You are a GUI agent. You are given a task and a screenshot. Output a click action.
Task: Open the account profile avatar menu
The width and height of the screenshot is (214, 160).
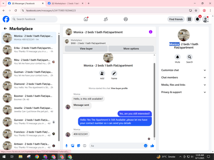click(205, 19)
